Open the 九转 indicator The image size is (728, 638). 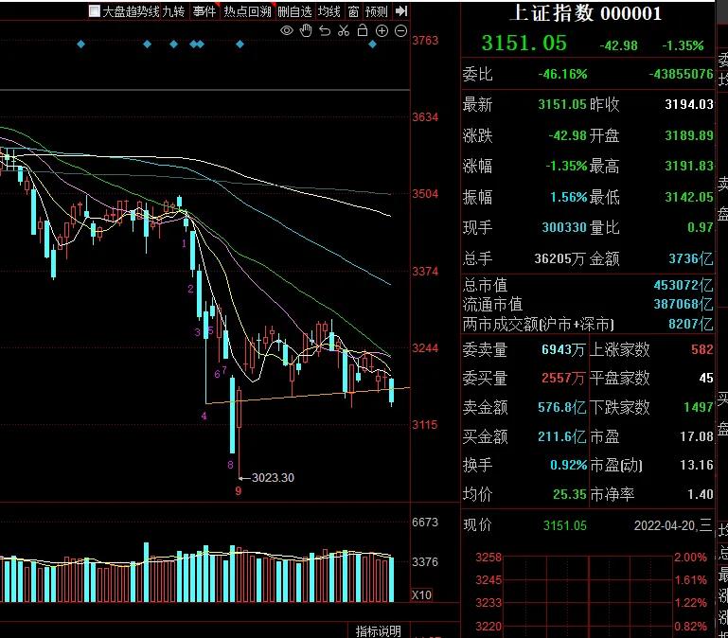[173, 11]
